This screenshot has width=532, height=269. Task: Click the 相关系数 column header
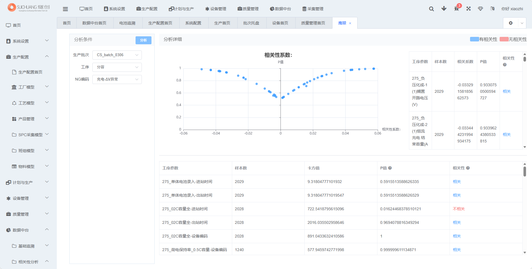click(x=465, y=62)
